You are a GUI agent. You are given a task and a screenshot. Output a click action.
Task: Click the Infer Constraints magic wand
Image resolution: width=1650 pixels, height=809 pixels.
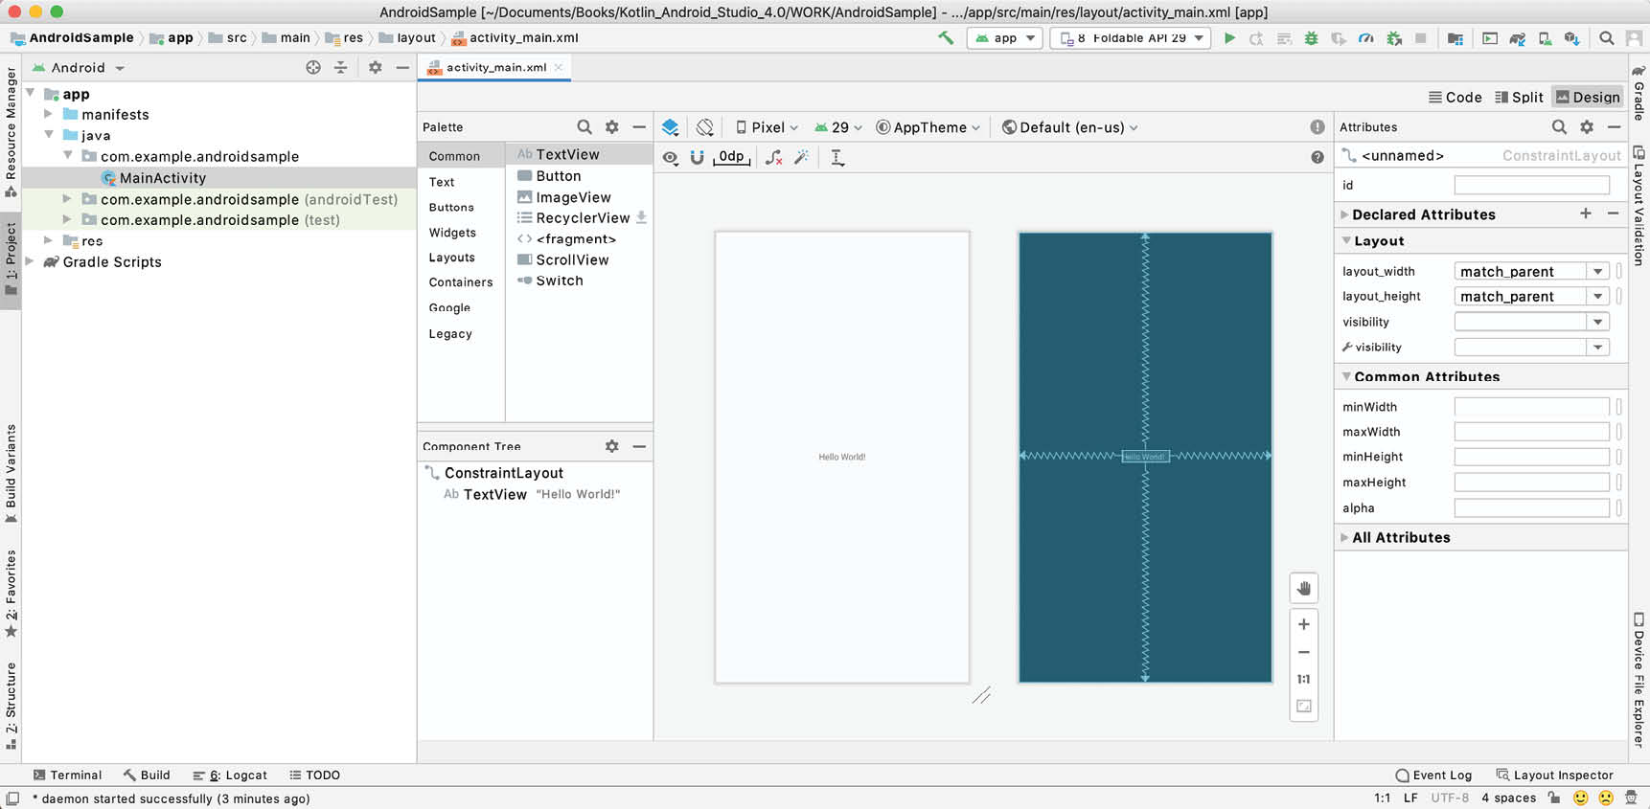point(802,157)
